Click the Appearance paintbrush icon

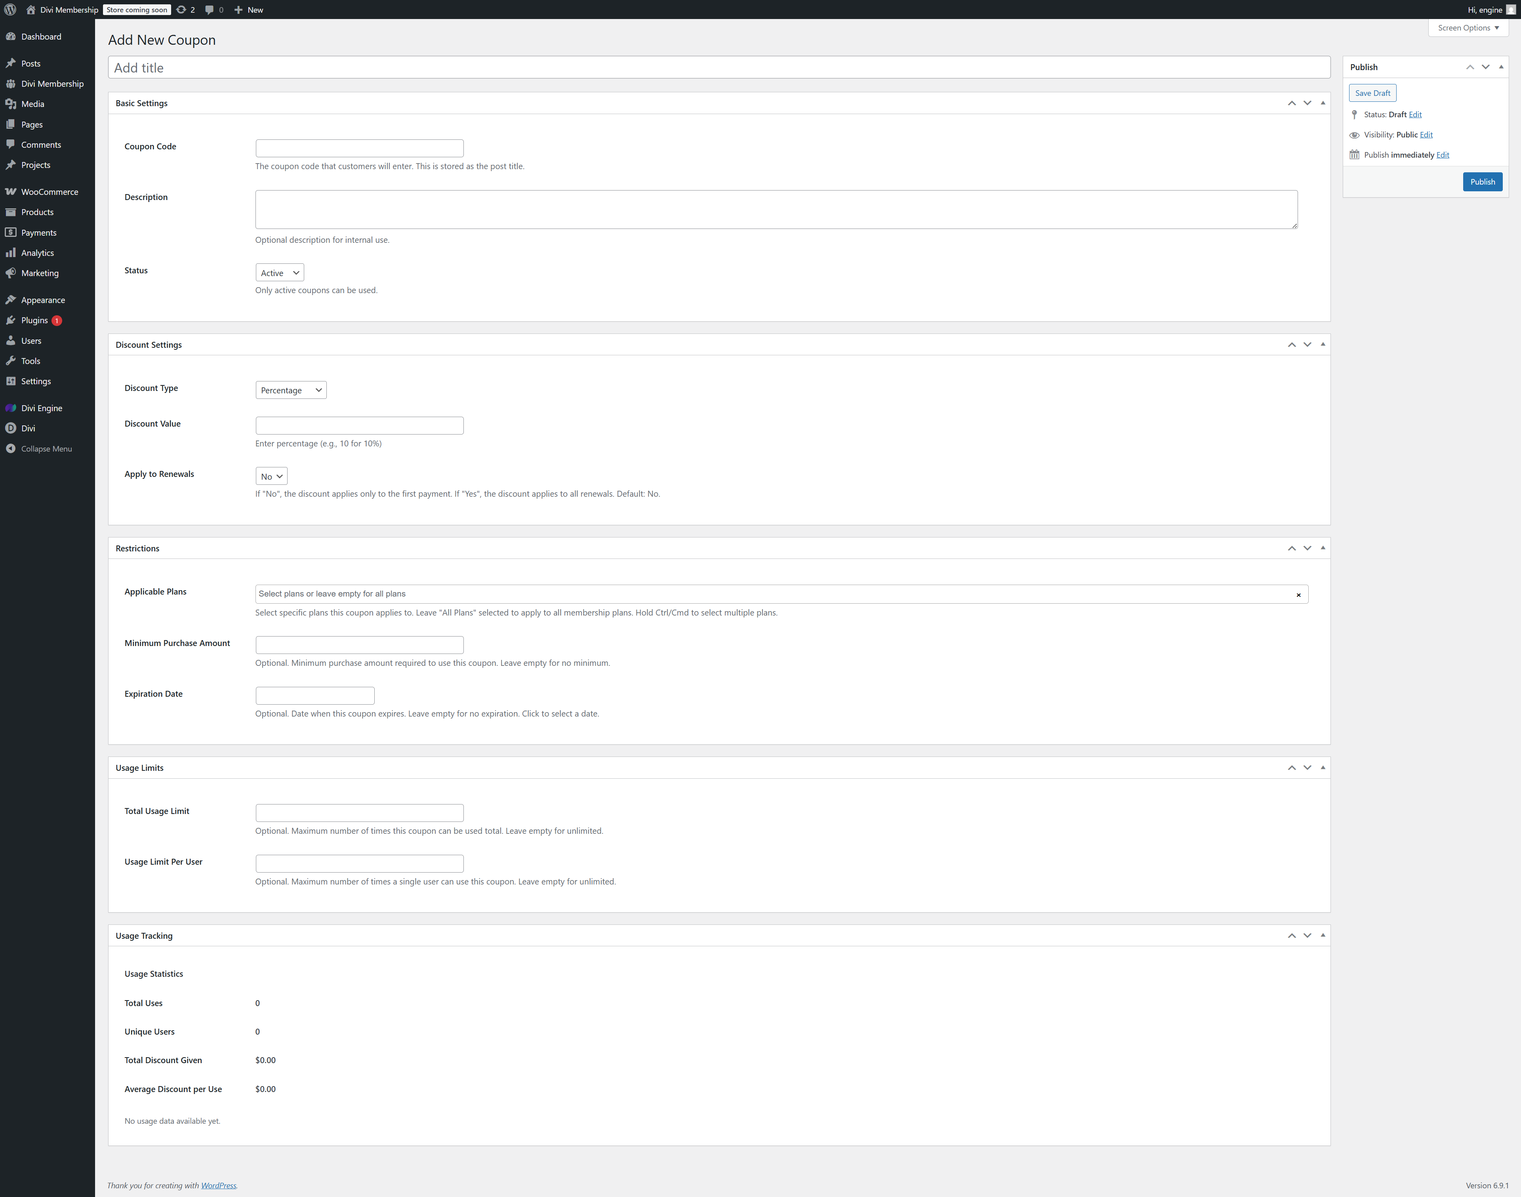(x=12, y=300)
